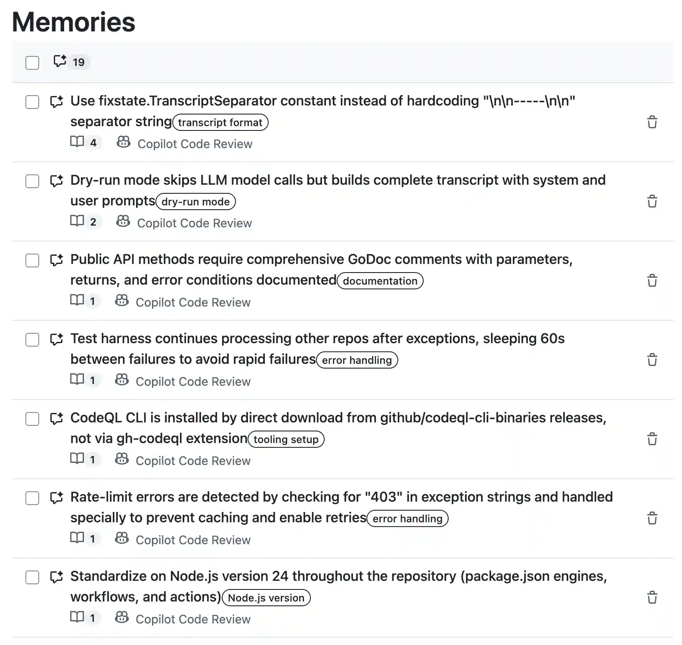Check the dry-run mode memory checkbox

(32, 181)
